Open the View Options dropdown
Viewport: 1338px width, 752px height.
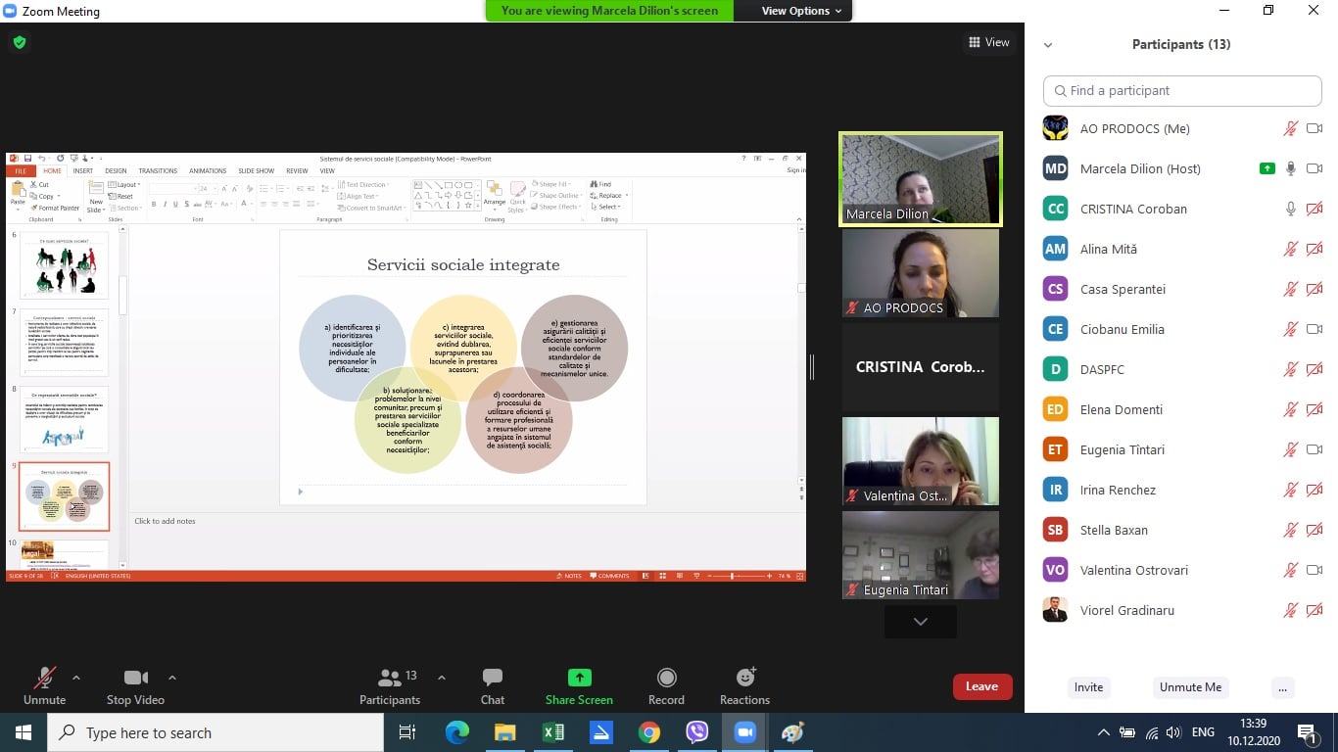[802, 11]
